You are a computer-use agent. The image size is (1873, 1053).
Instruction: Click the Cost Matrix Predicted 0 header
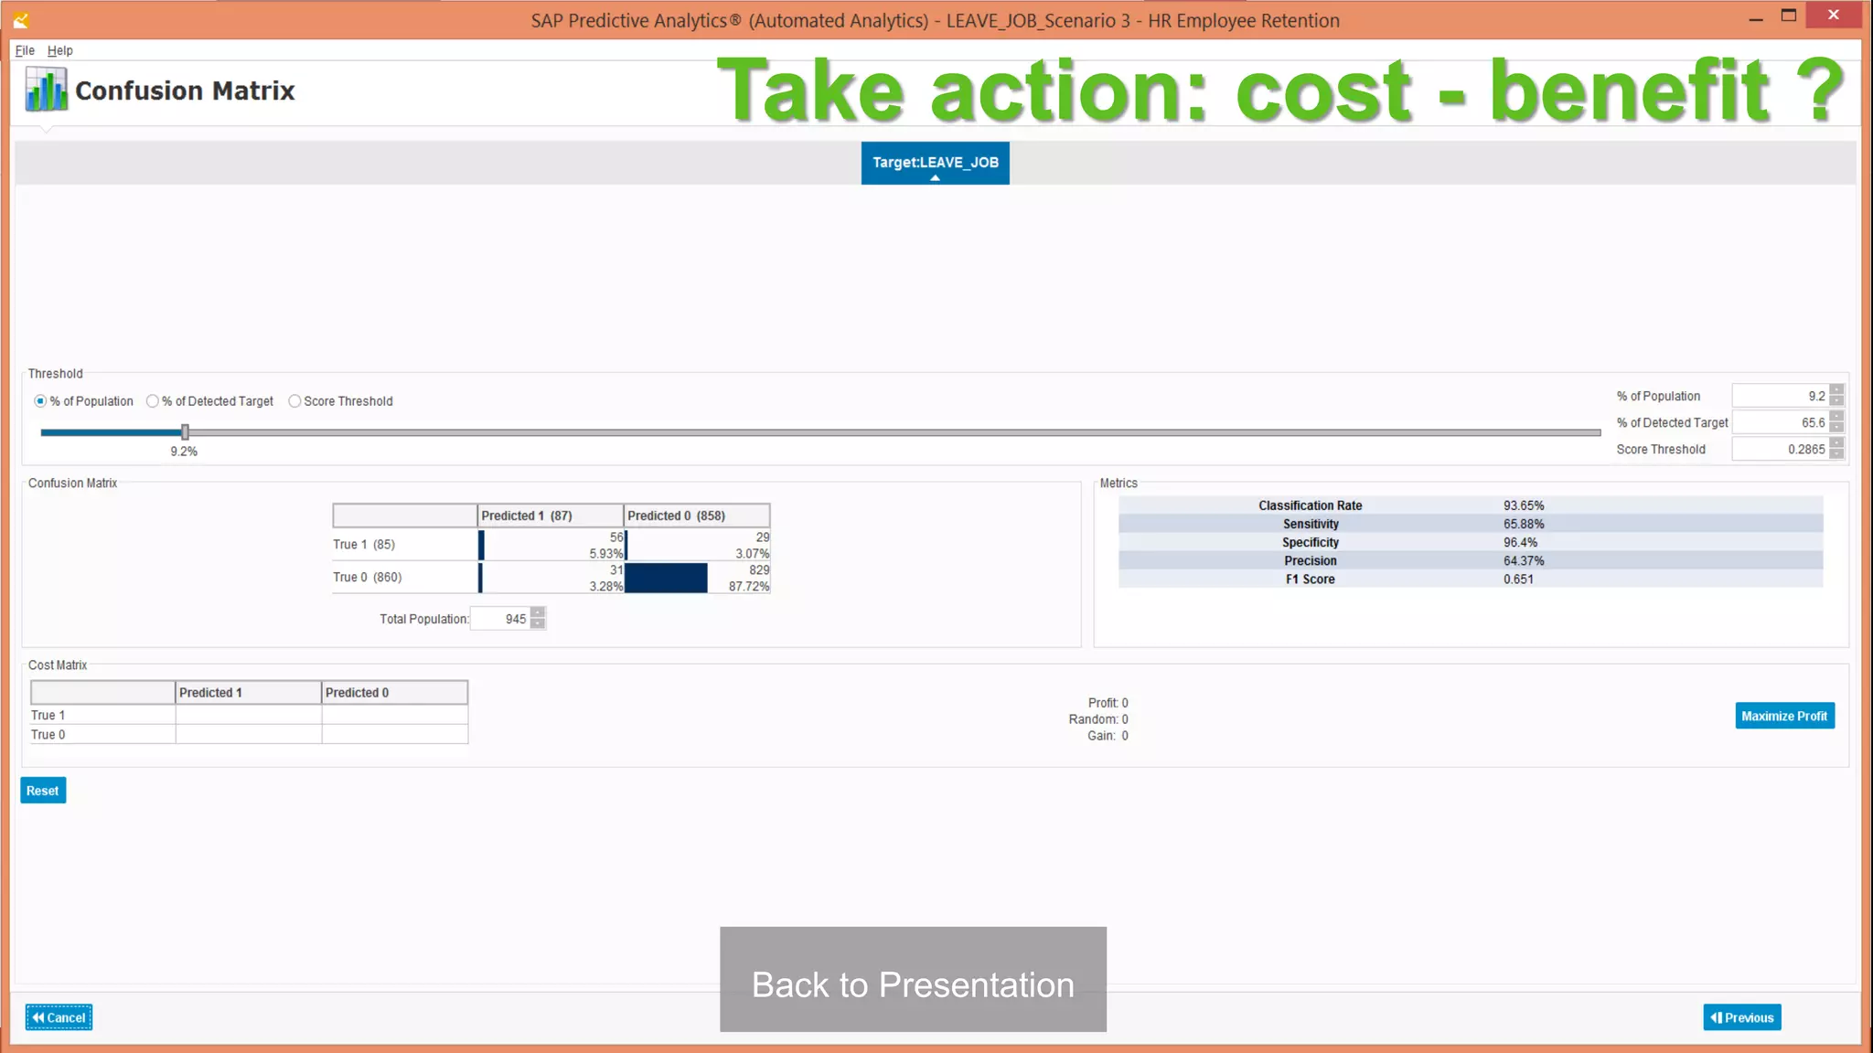[x=394, y=693]
